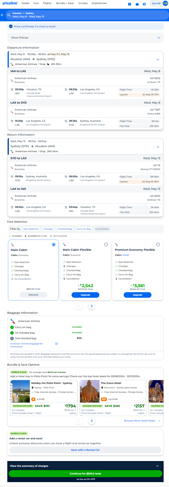Click Continue for $833.5 total
The height and width of the screenshot is (487, 169).
pos(85,474)
